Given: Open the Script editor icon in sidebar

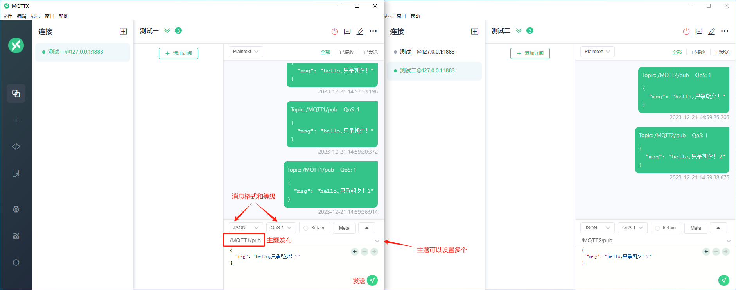Looking at the screenshot, I should click(x=16, y=147).
